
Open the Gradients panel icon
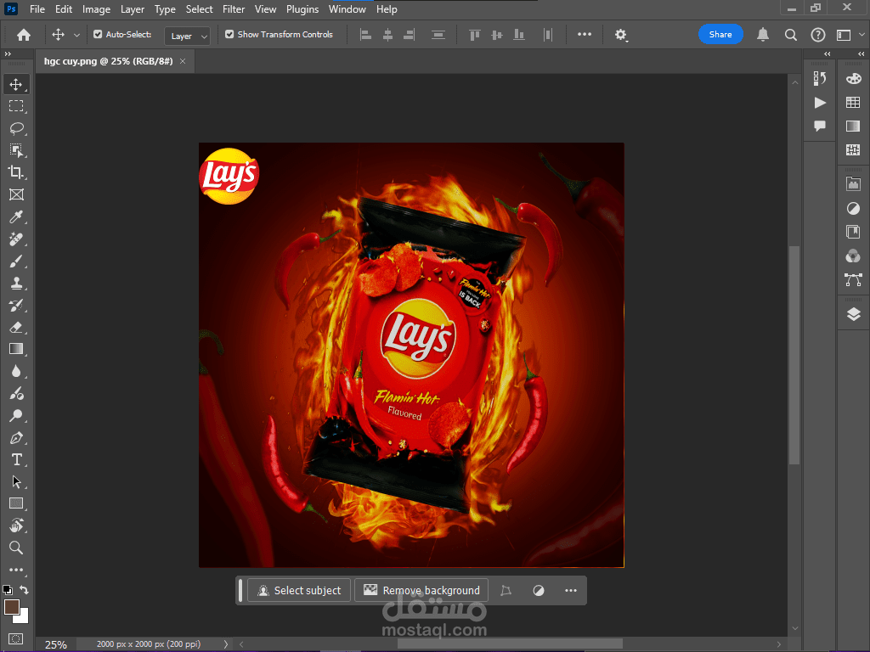coord(853,126)
